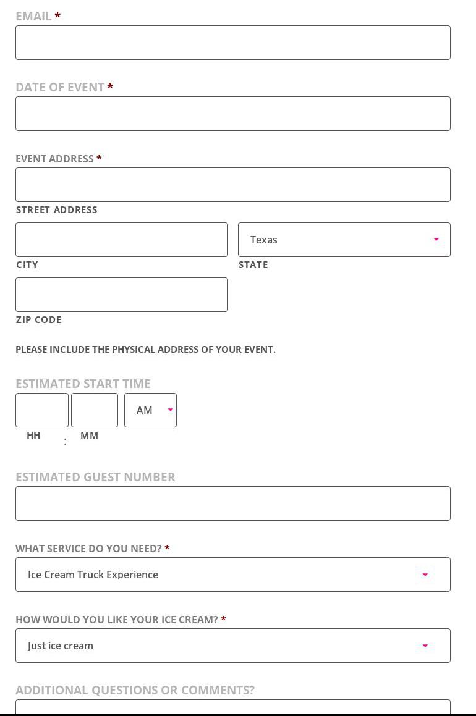Click the DATE OF EVENT label
This screenshot has height=716, width=476.
coord(60,87)
